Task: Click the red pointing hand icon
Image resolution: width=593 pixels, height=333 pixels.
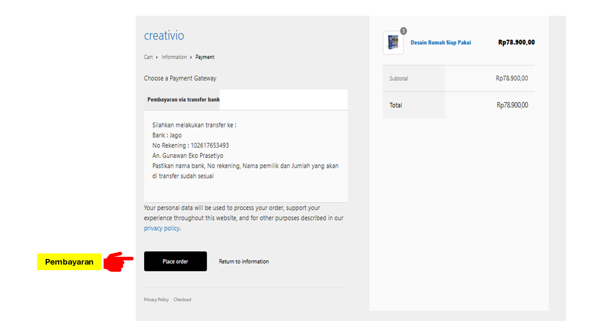Action: [x=118, y=262]
